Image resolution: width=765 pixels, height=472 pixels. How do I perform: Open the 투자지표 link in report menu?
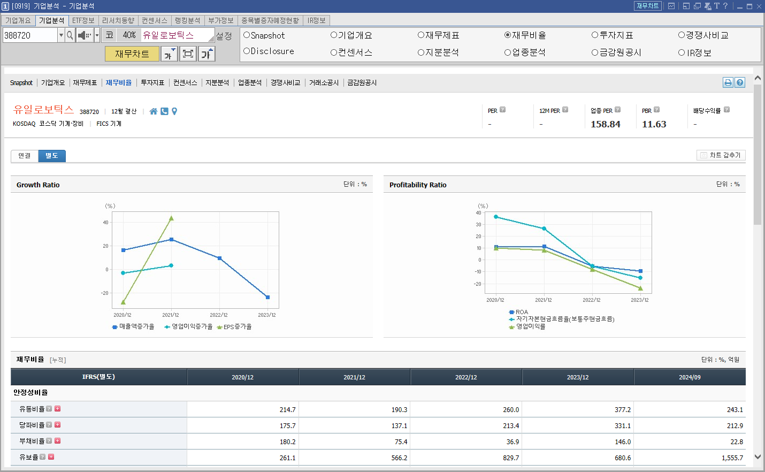(152, 82)
